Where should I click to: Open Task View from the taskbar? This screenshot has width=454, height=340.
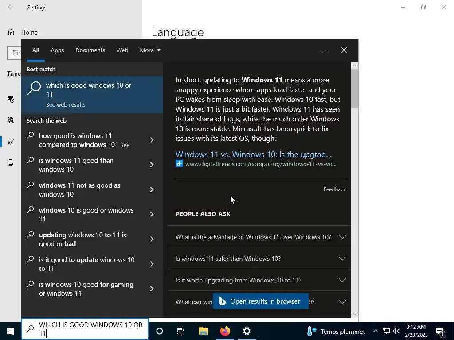pos(181,331)
